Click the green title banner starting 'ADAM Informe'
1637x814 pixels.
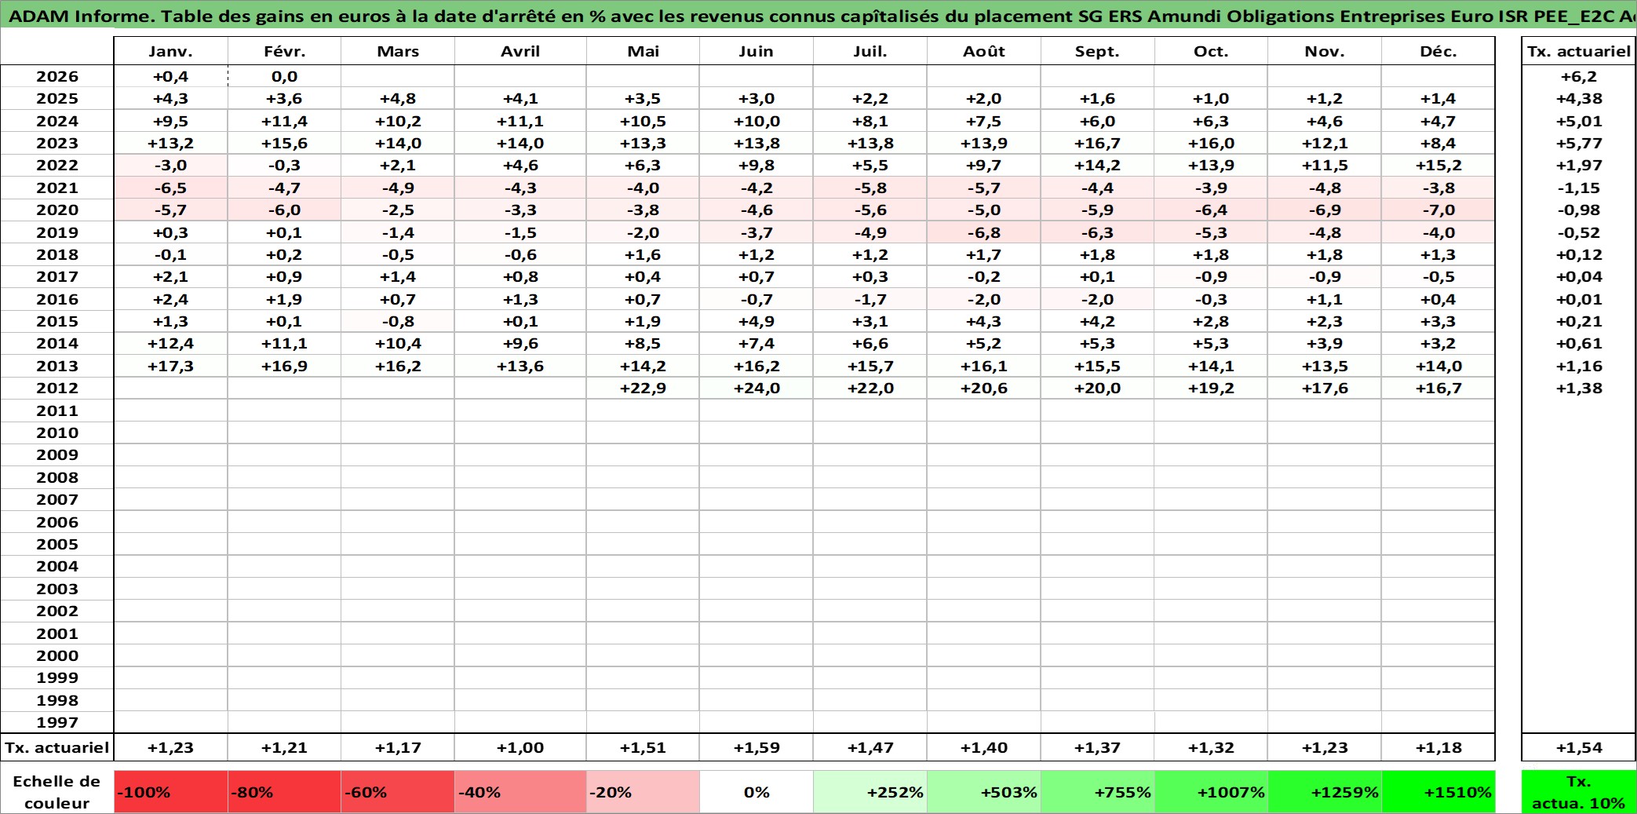point(818,16)
